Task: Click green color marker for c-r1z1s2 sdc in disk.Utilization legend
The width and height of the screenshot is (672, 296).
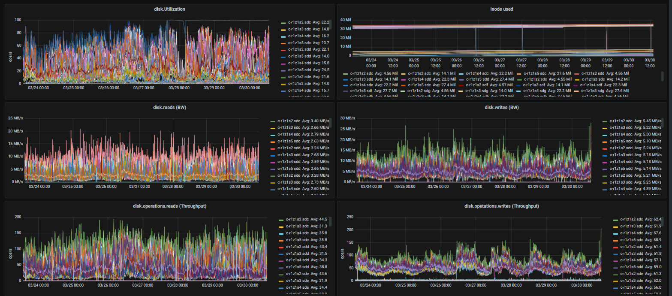Action: pyautogui.click(x=283, y=23)
